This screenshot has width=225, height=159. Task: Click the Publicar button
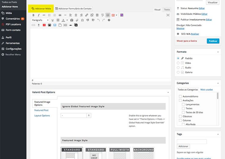click(x=213, y=41)
